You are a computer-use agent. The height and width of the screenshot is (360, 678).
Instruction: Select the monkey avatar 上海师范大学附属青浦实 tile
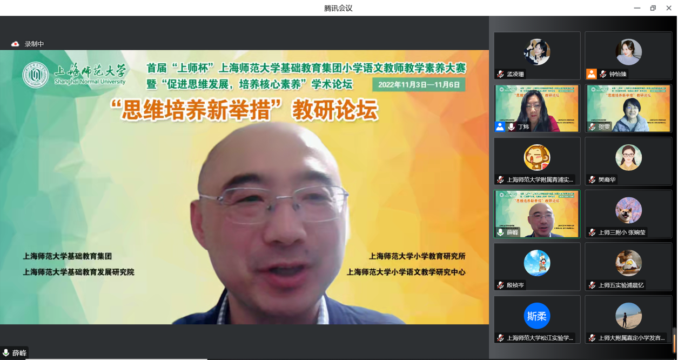click(537, 161)
